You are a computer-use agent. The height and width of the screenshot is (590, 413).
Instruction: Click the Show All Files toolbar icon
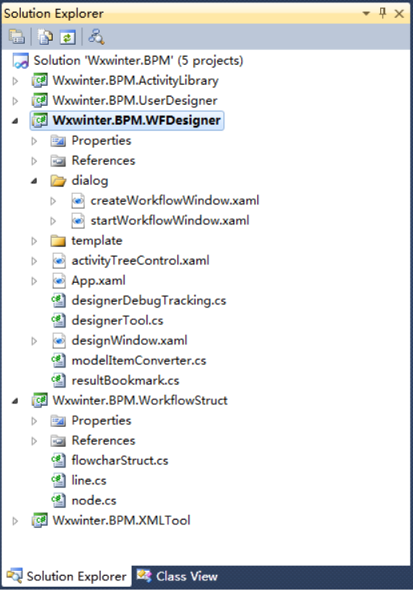[45, 37]
